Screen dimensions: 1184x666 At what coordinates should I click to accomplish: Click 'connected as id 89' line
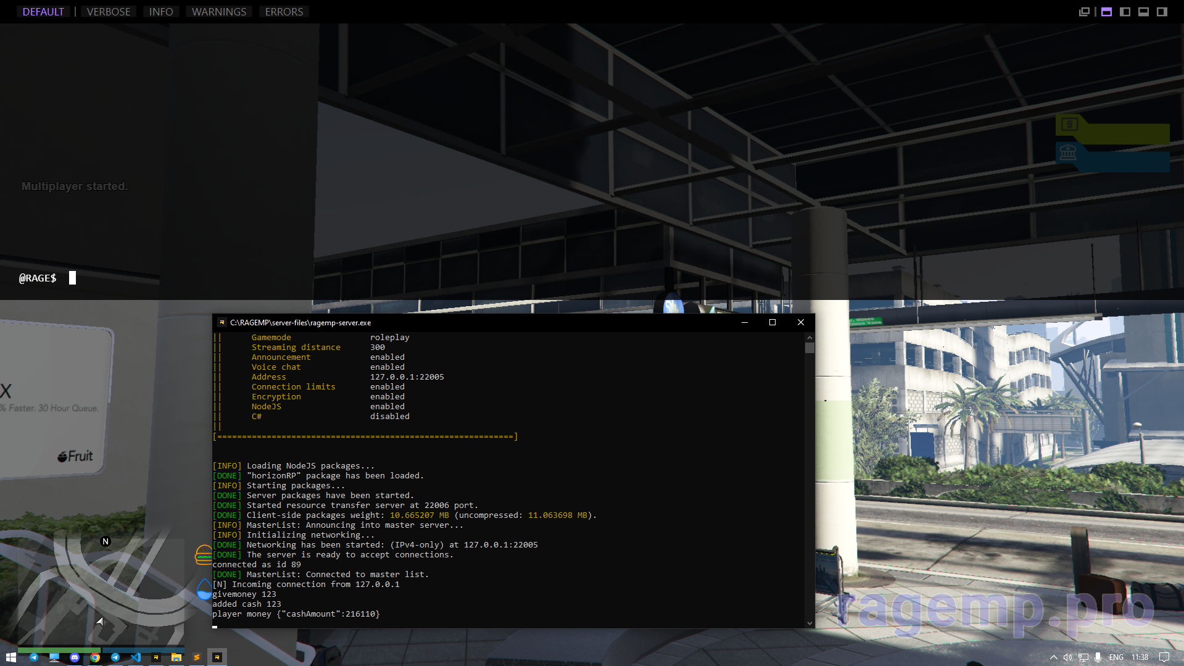[x=257, y=565]
